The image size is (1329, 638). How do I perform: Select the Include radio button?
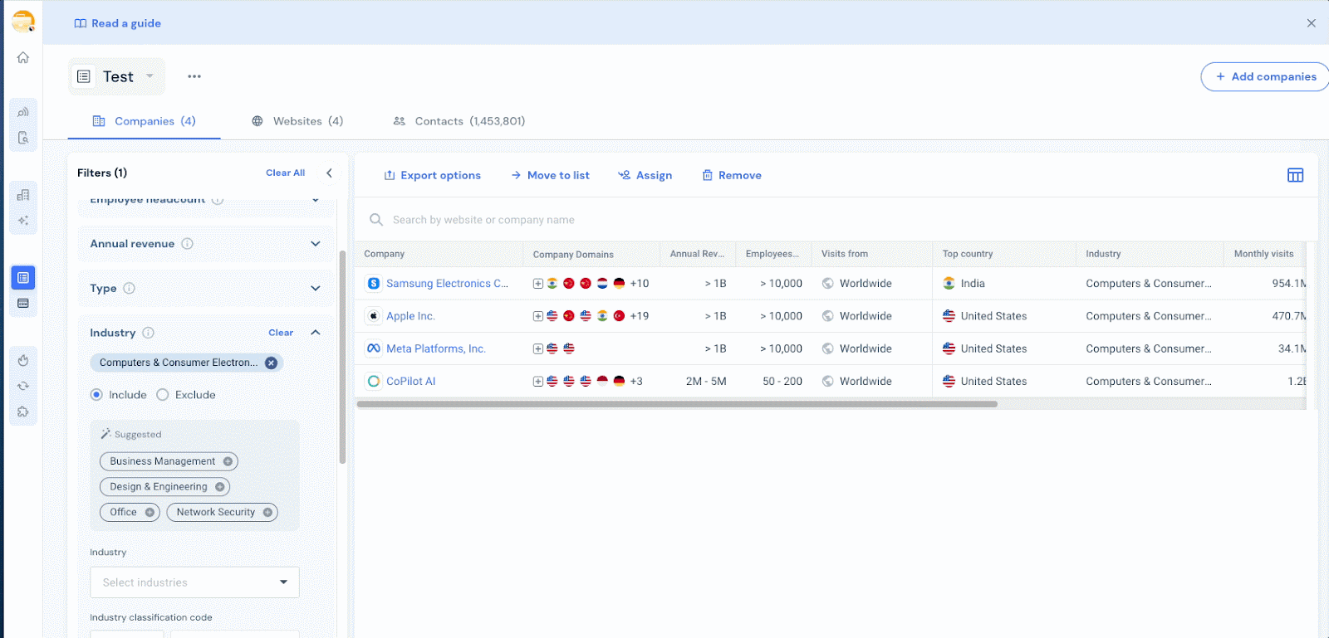pos(96,395)
